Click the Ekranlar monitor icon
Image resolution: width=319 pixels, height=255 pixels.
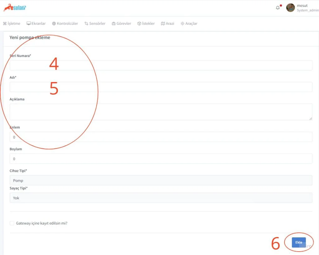click(29, 24)
